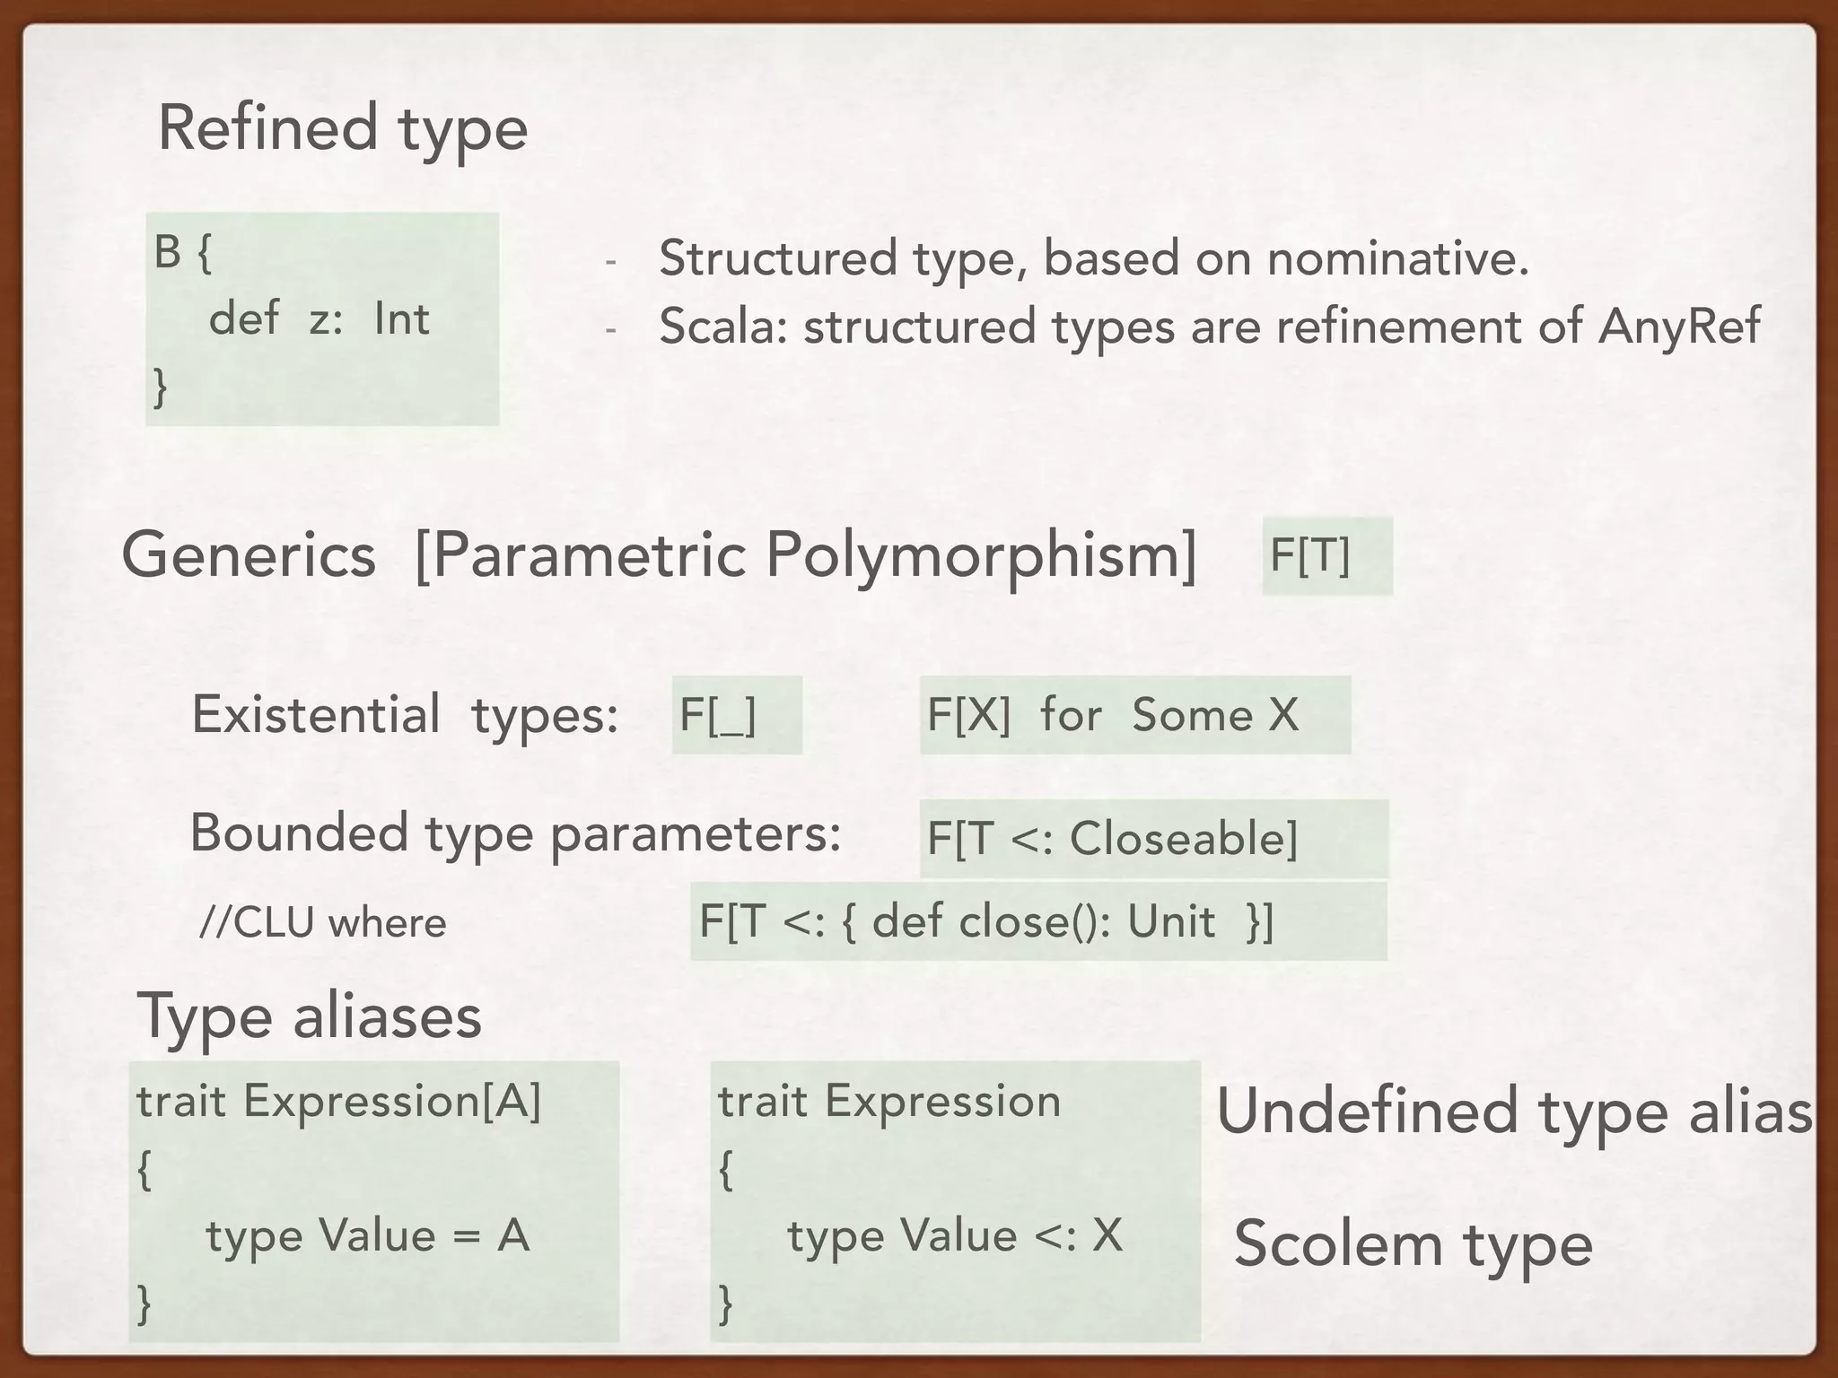Click 'Structured type, based on nominative.' bullet
The image size is (1838, 1378).
pos(1093,258)
